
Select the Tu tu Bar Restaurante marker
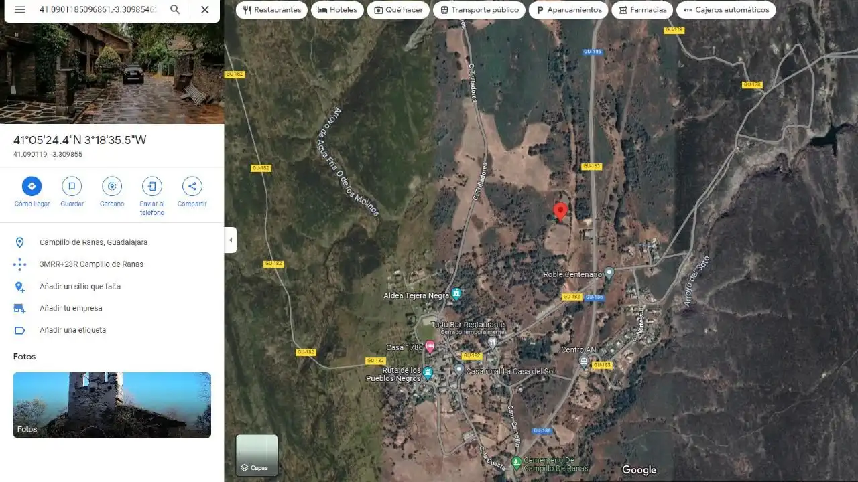coord(493,342)
